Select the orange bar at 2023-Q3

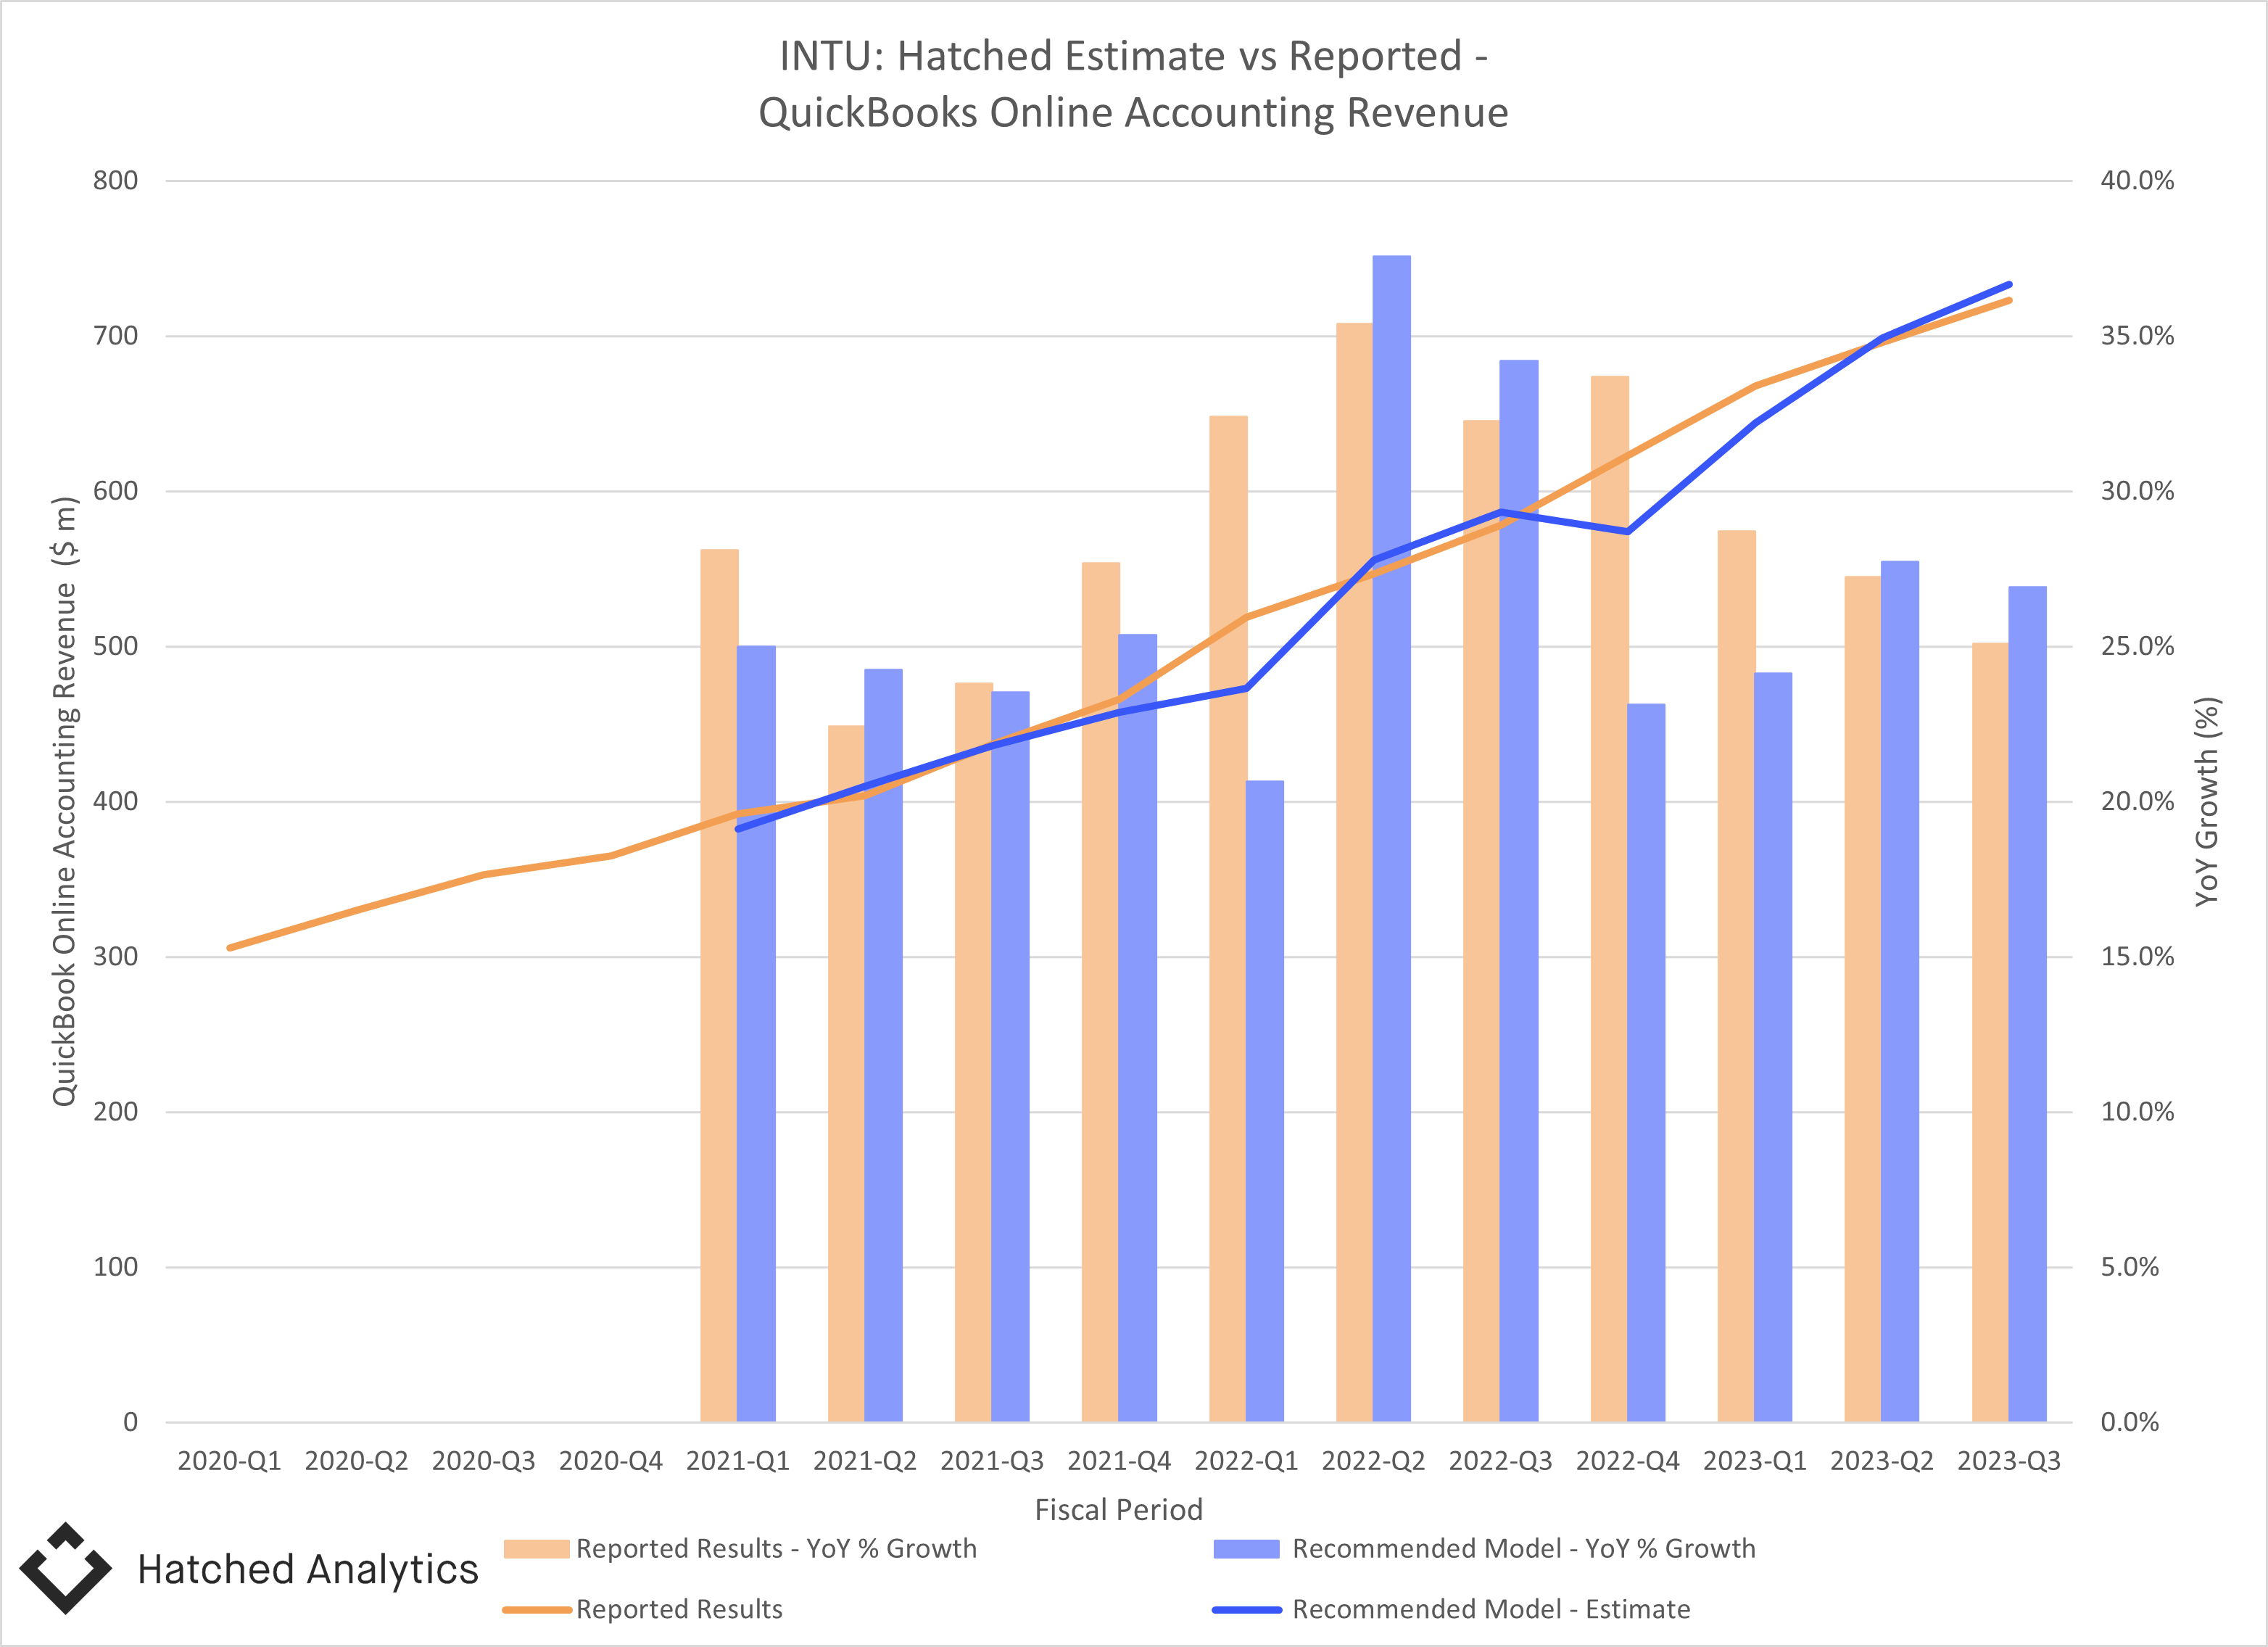(1990, 1032)
